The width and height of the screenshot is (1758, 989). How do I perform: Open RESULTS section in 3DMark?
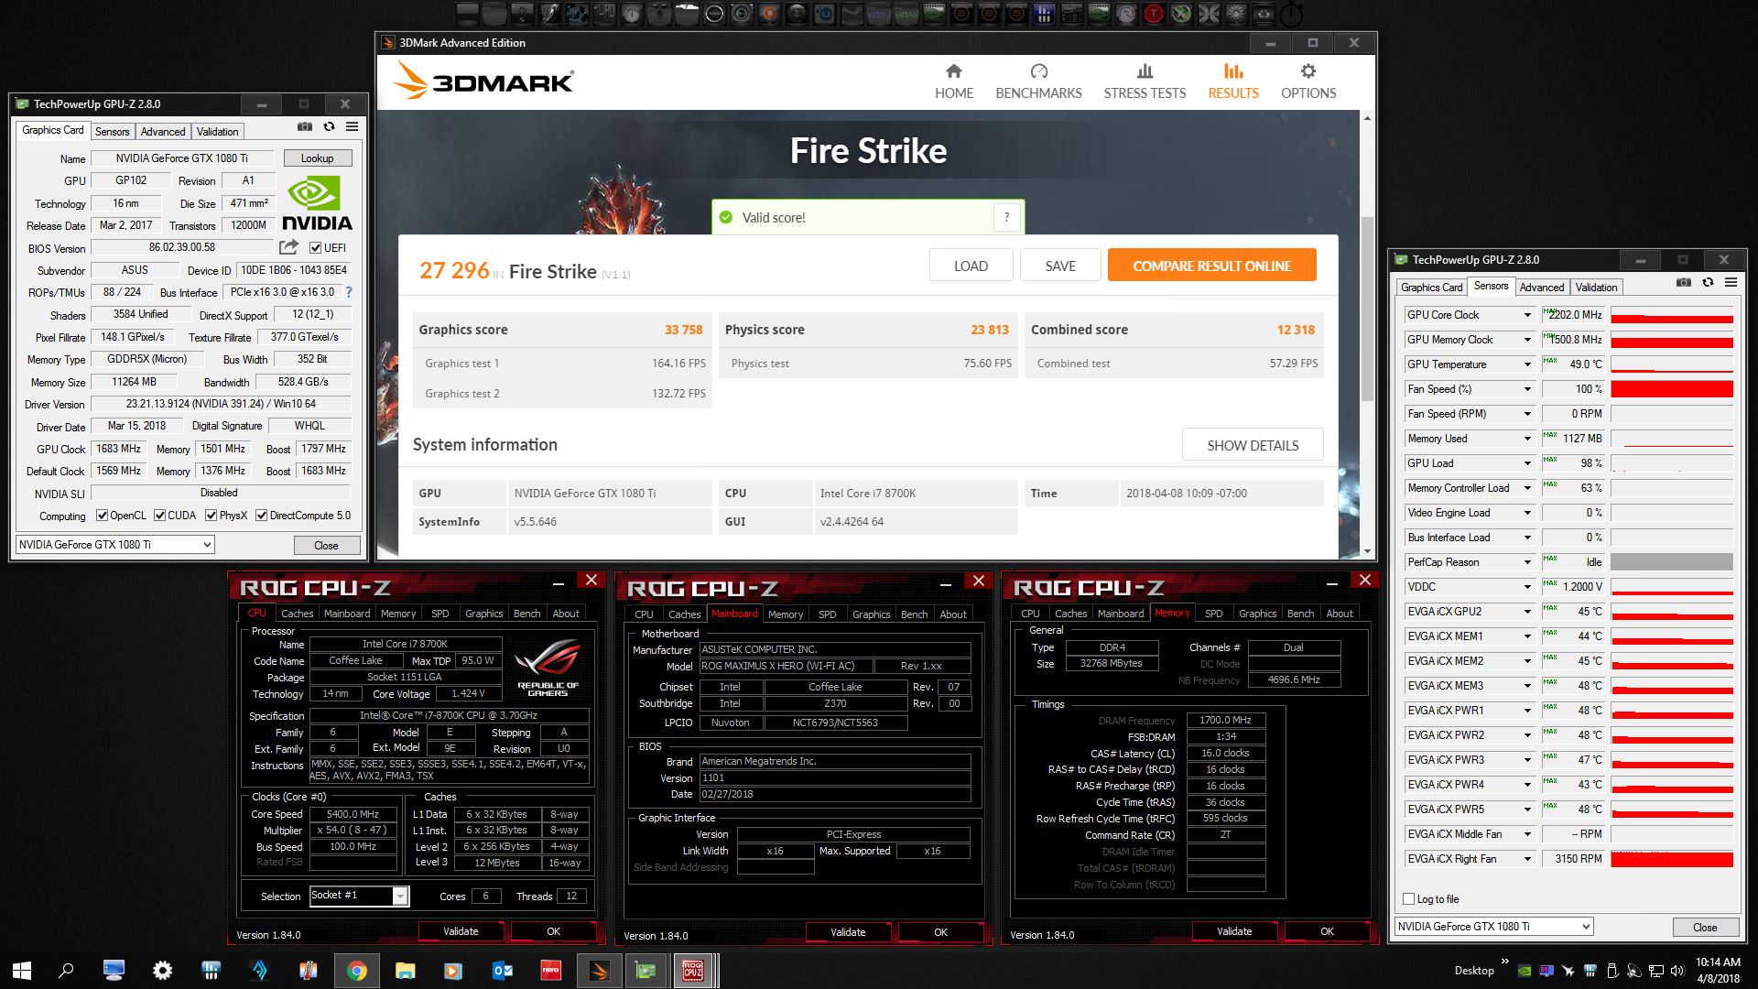pyautogui.click(x=1232, y=82)
